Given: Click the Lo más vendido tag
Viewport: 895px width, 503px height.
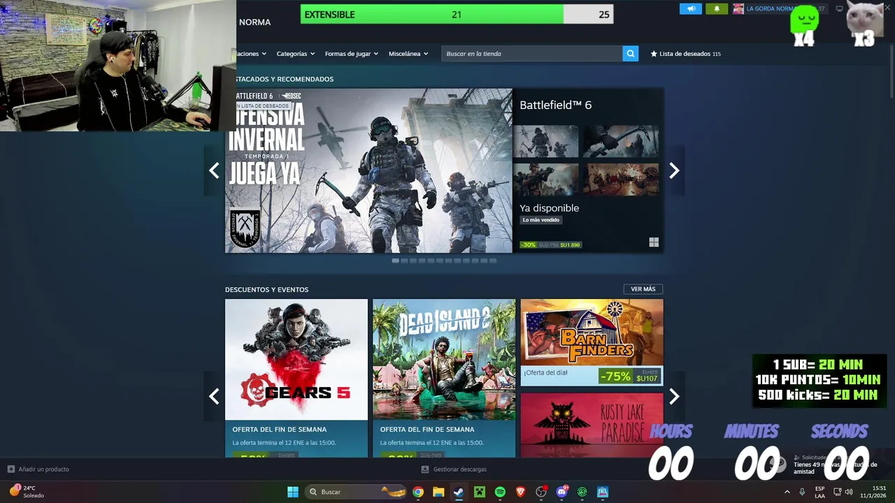Looking at the screenshot, I should click(x=541, y=220).
